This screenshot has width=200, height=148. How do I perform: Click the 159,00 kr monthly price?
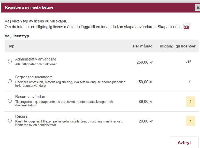145,82
